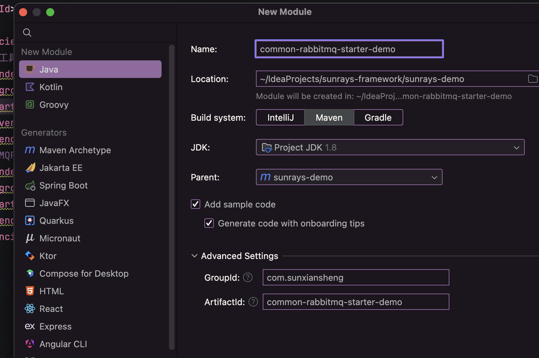Screen dimensions: 539x358
Task: Select the Groovy logo icon
Action: point(30,104)
